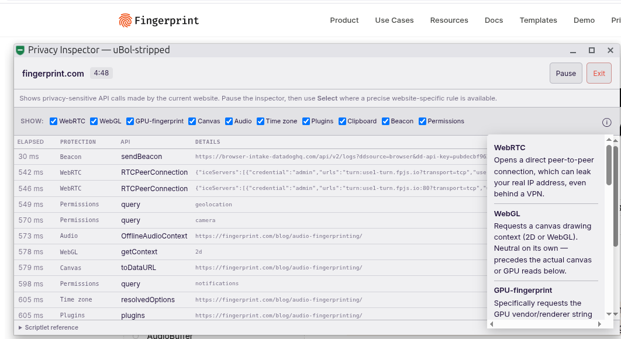The height and width of the screenshot is (339, 621).
Task: Select the resolvedOptions row
Action: [251, 300]
